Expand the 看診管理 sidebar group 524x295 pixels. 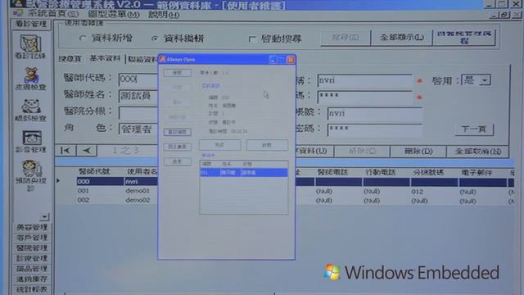tap(31, 24)
